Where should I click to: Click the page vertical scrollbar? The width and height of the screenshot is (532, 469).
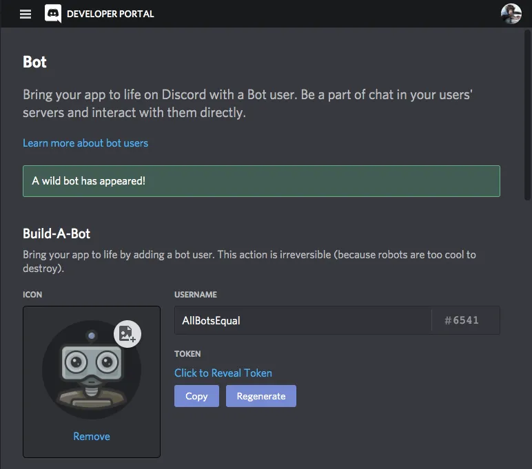[x=527, y=115]
